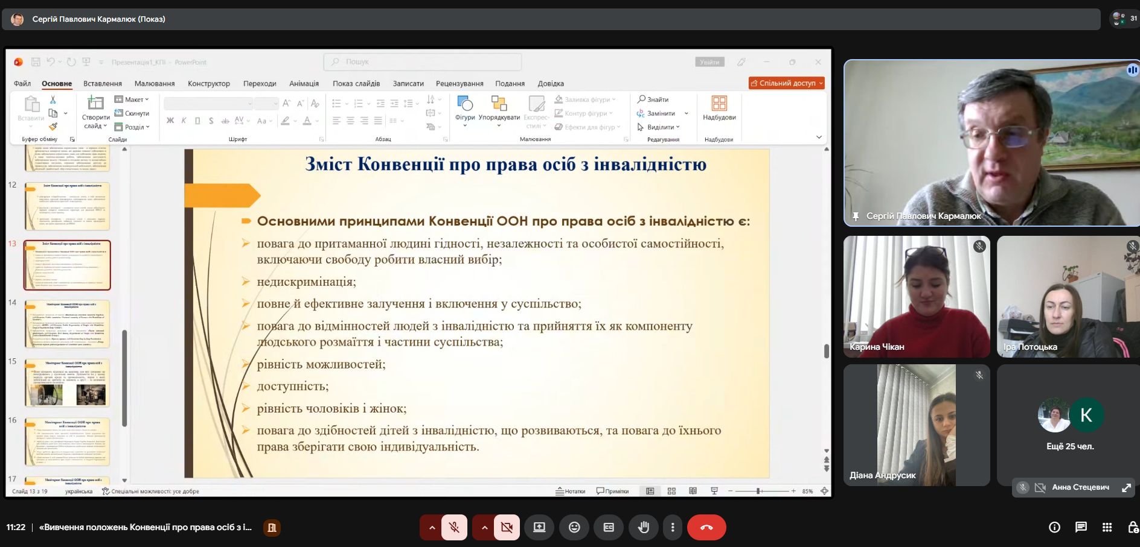The width and height of the screenshot is (1140, 547).
Task: Click the present screen button
Action: click(539, 528)
